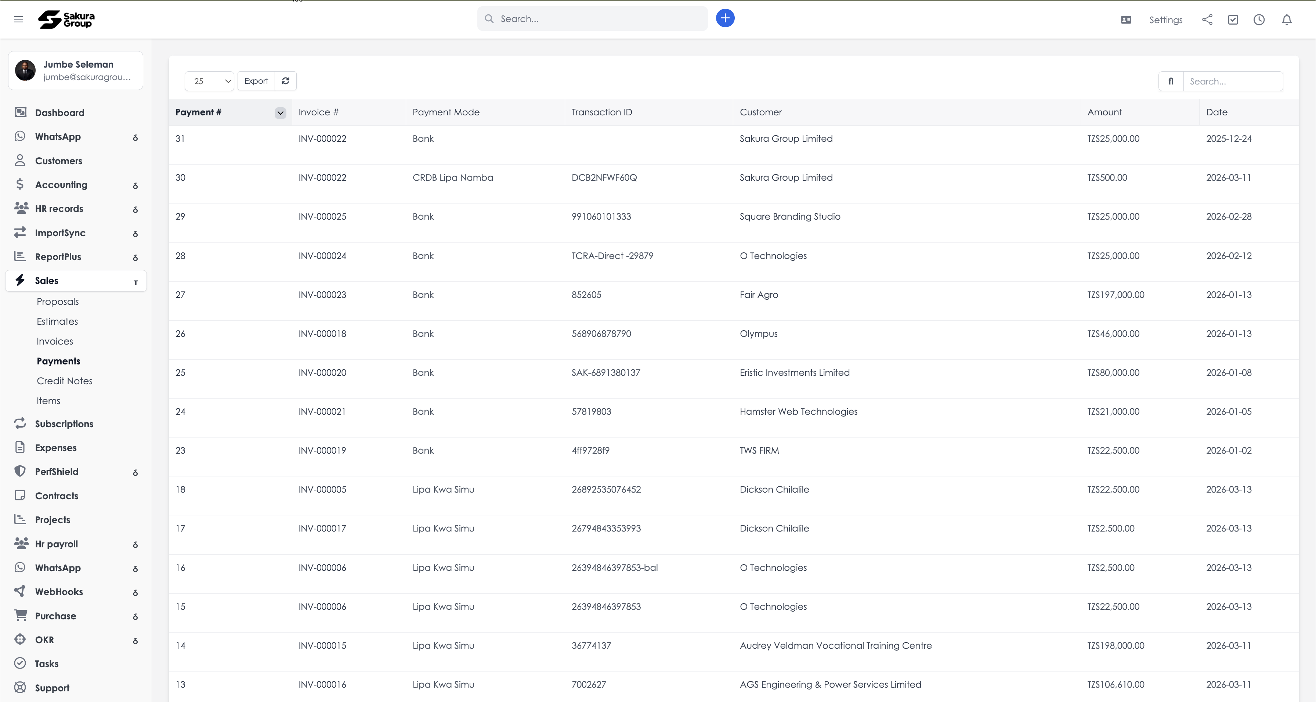Click the Accounting dollar icon
This screenshot has height=702, width=1316.
(20, 184)
